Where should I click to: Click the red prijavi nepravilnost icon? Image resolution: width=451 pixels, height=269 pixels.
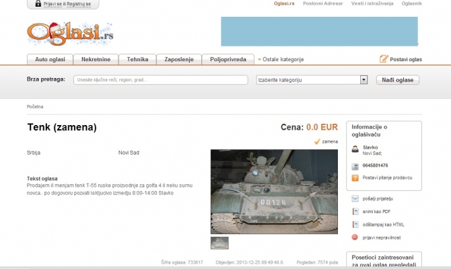click(355, 237)
